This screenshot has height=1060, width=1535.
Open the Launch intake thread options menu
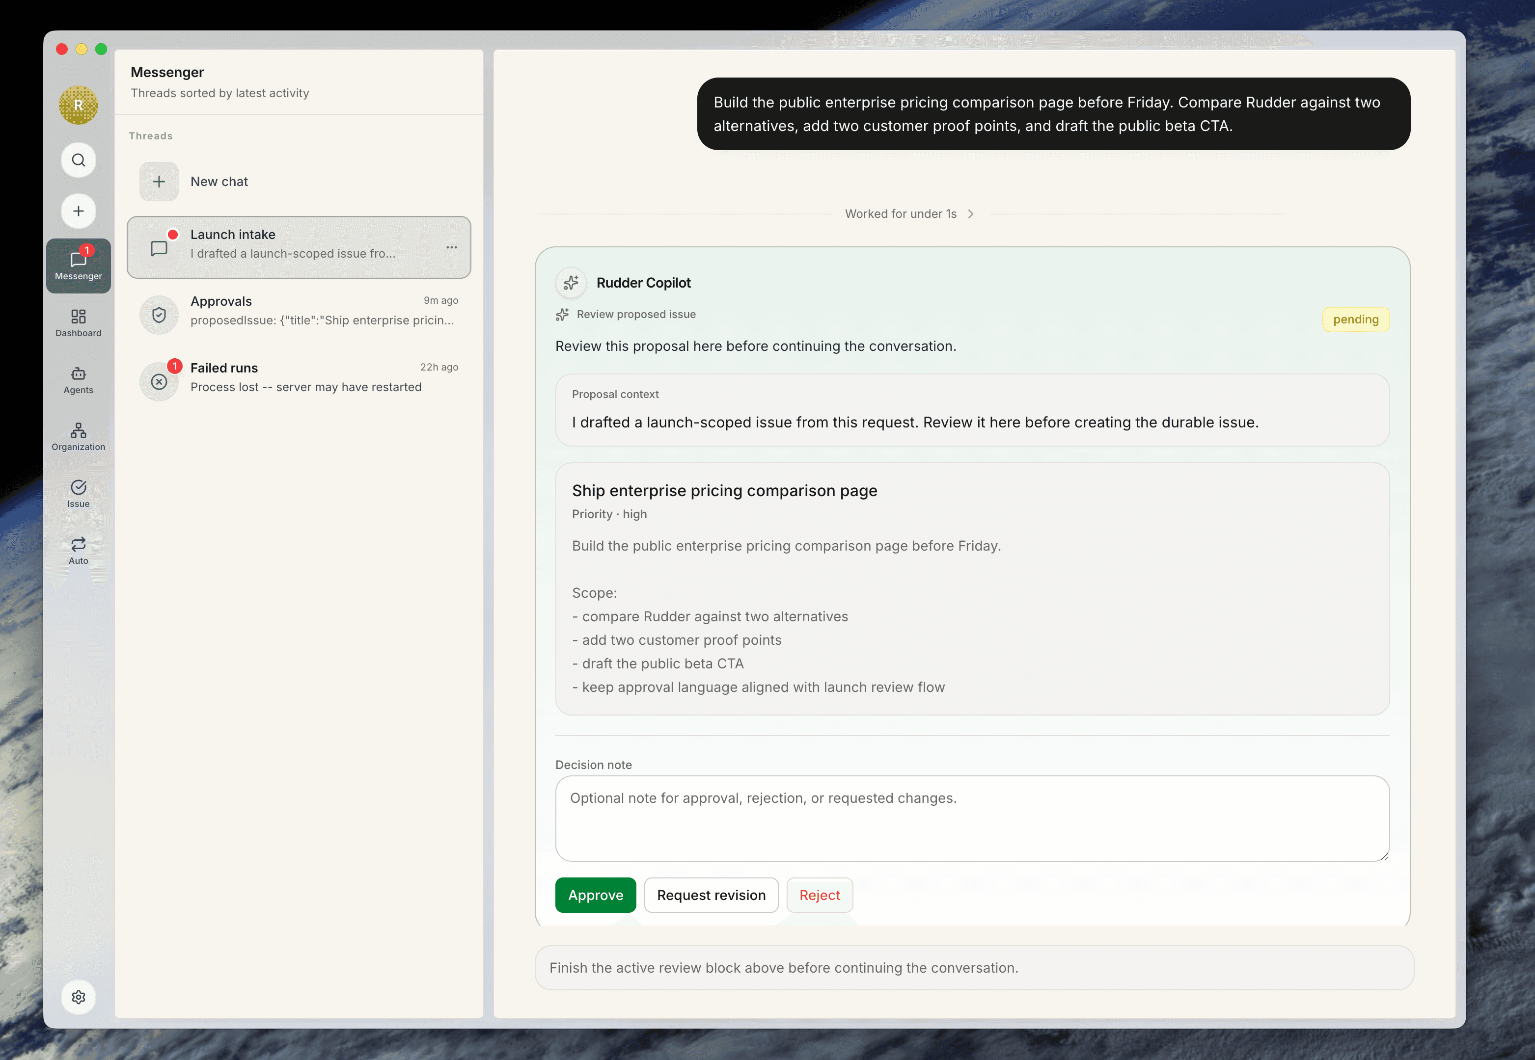pyautogui.click(x=452, y=247)
